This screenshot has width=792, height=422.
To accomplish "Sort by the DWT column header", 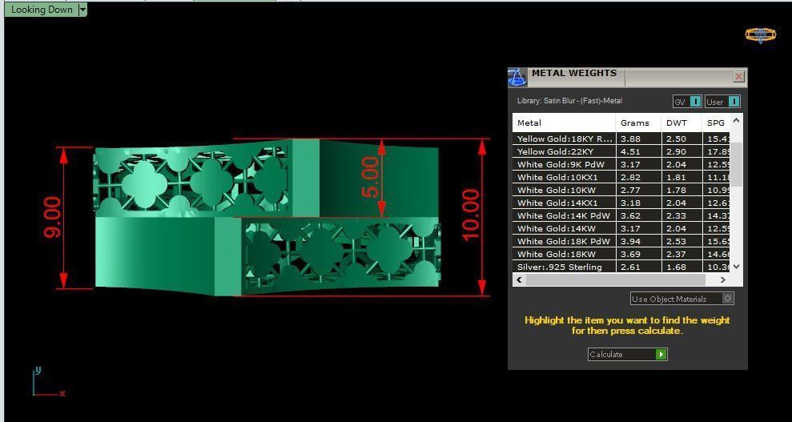I will (x=681, y=123).
